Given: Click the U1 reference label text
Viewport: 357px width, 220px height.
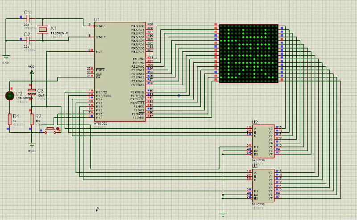Looking at the screenshot, I should click(97, 20).
